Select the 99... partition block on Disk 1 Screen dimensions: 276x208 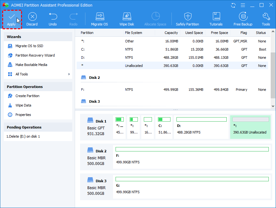(133, 127)
